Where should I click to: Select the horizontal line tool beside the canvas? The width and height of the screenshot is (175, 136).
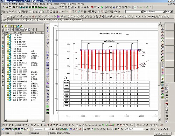click(48, 25)
